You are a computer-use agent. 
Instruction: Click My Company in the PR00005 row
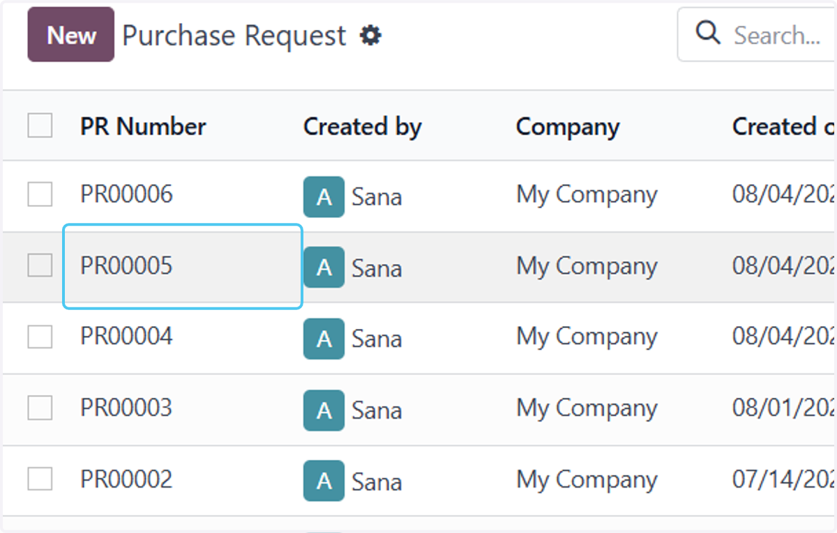[x=587, y=266]
